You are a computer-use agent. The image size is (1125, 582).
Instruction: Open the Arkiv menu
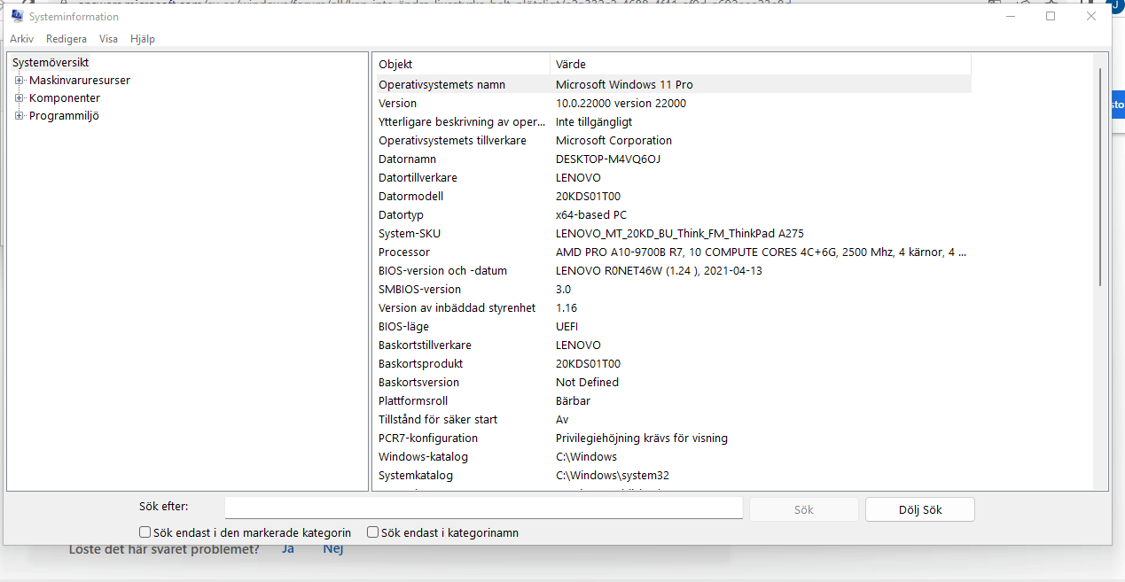[x=22, y=39]
